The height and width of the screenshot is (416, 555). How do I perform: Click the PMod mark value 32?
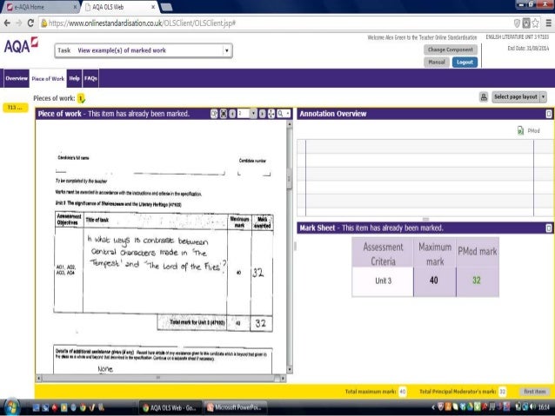[x=477, y=281]
